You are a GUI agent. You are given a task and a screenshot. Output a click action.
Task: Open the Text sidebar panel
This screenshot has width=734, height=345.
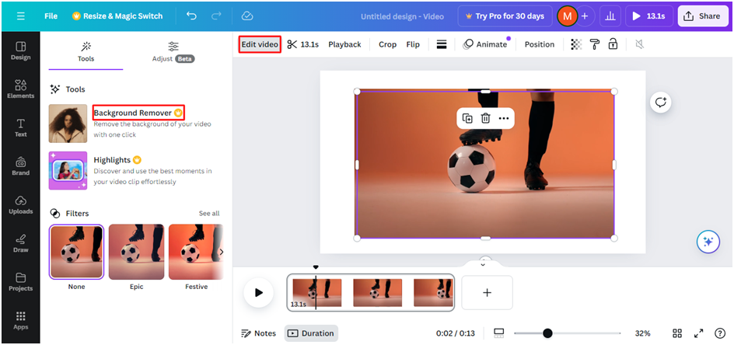[20, 127]
